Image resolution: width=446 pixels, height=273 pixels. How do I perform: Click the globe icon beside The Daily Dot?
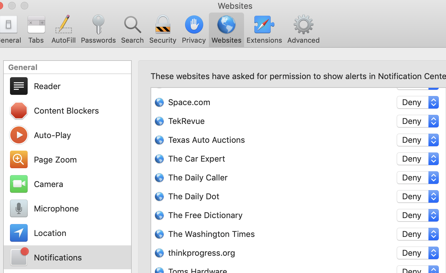pos(159,196)
